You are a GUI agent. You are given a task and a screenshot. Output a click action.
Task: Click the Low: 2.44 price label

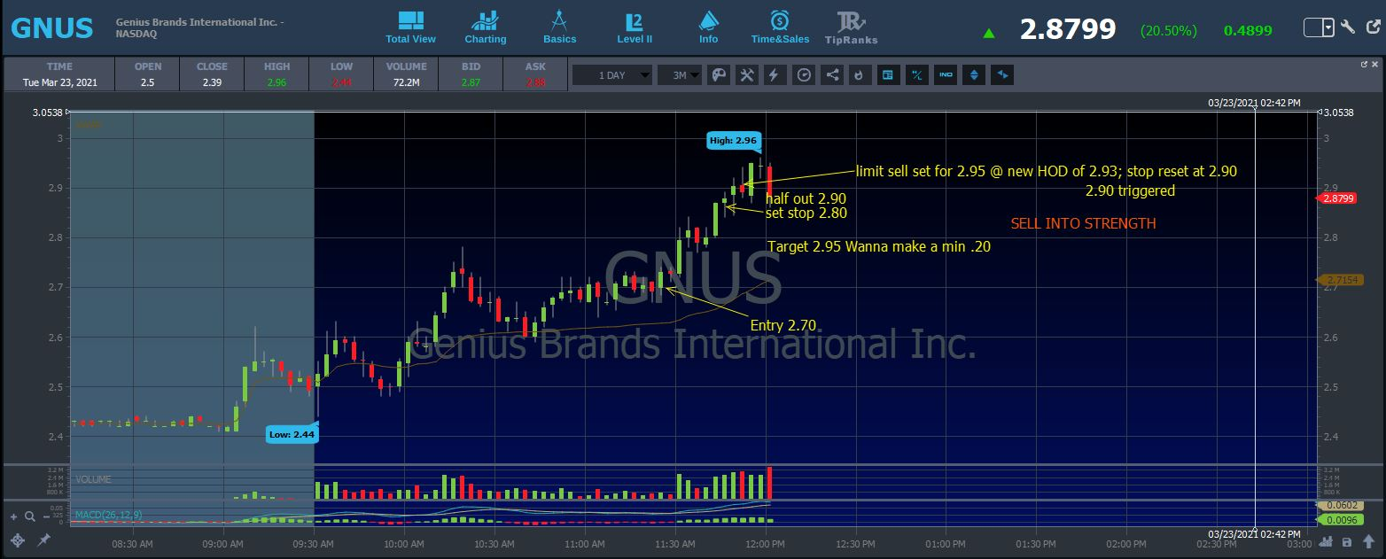tap(292, 434)
